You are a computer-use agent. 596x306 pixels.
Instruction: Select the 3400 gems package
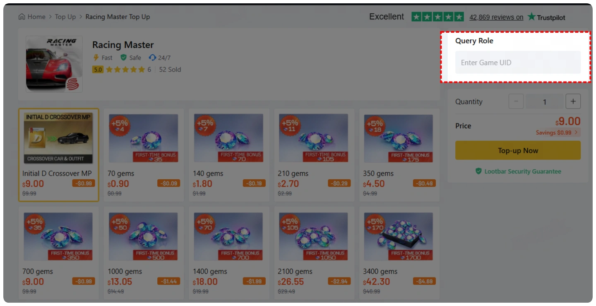click(399, 253)
